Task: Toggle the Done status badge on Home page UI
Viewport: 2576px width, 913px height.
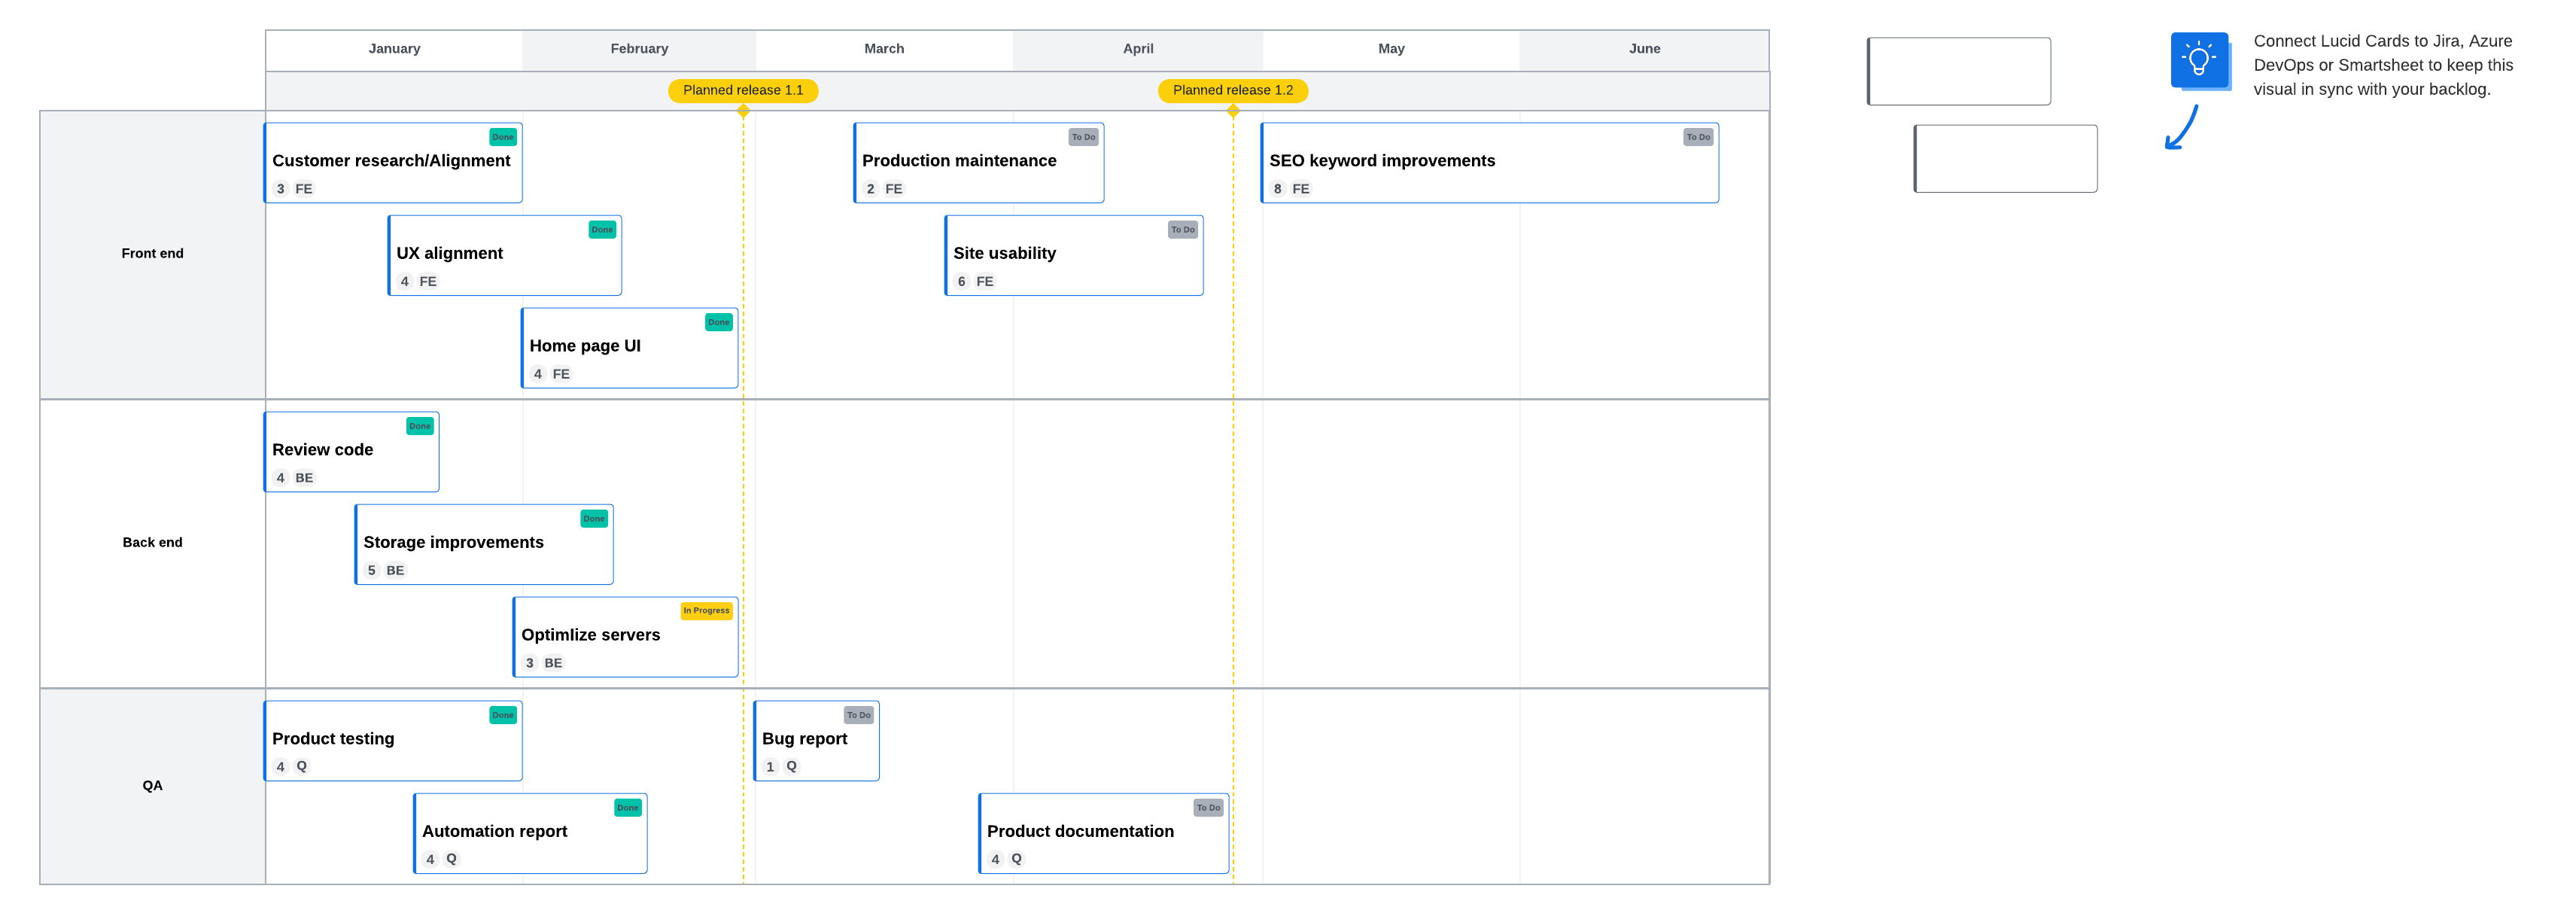Action: 719,322
